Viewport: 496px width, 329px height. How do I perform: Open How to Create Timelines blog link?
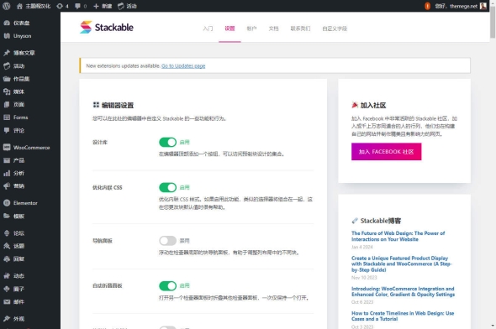(403, 316)
